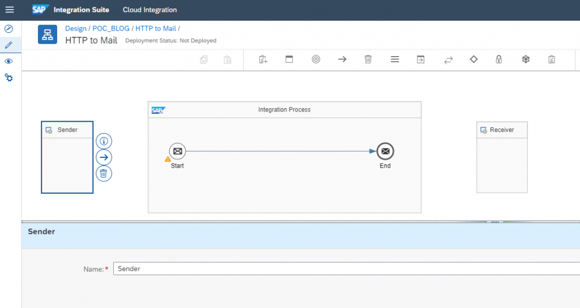Image resolution: width=580 pixels, height=308 pixels.
Task: Click the SAP logo in header
Action: tap(40, 9)
